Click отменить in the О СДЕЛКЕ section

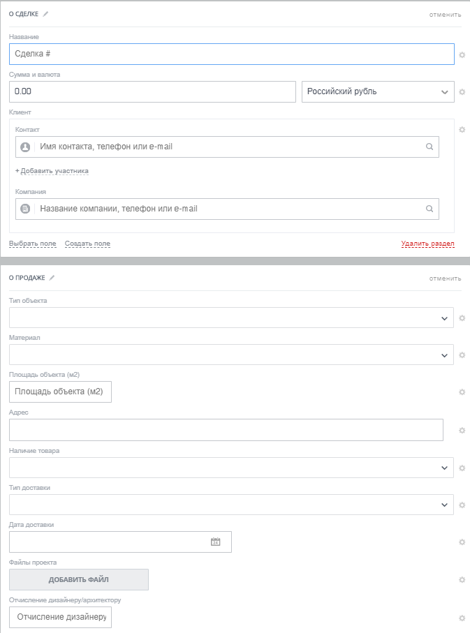(x=445, y=14)
